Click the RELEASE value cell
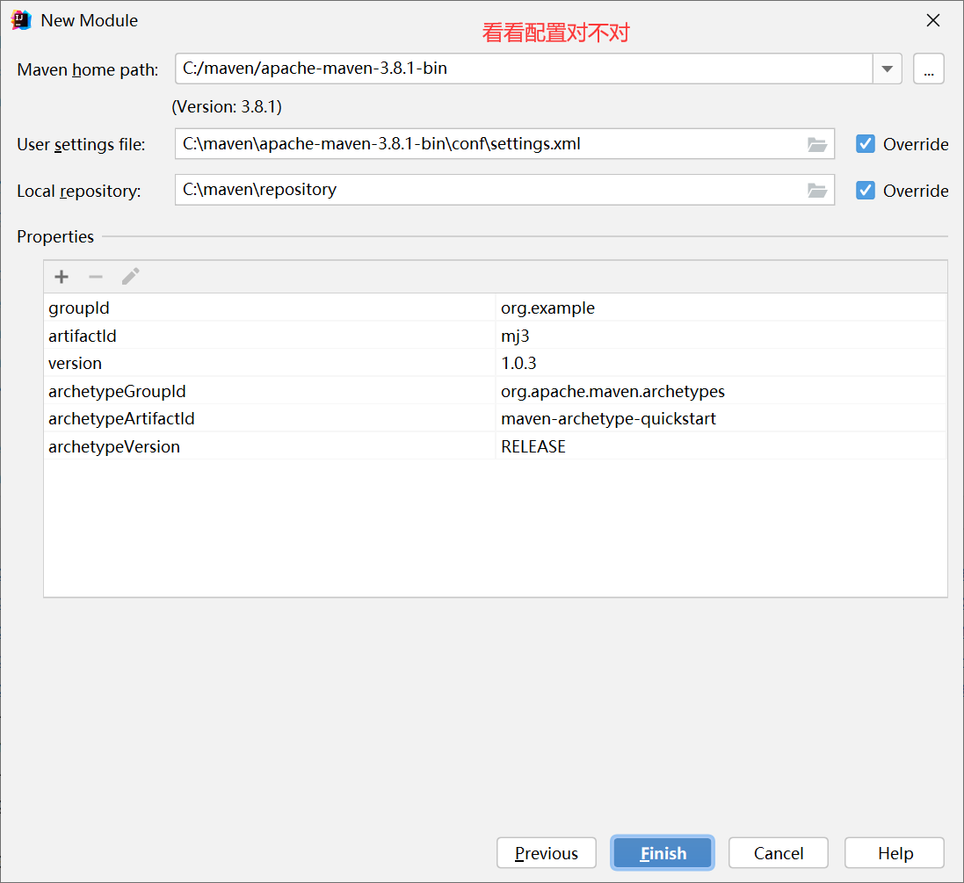 pos(721,445)
